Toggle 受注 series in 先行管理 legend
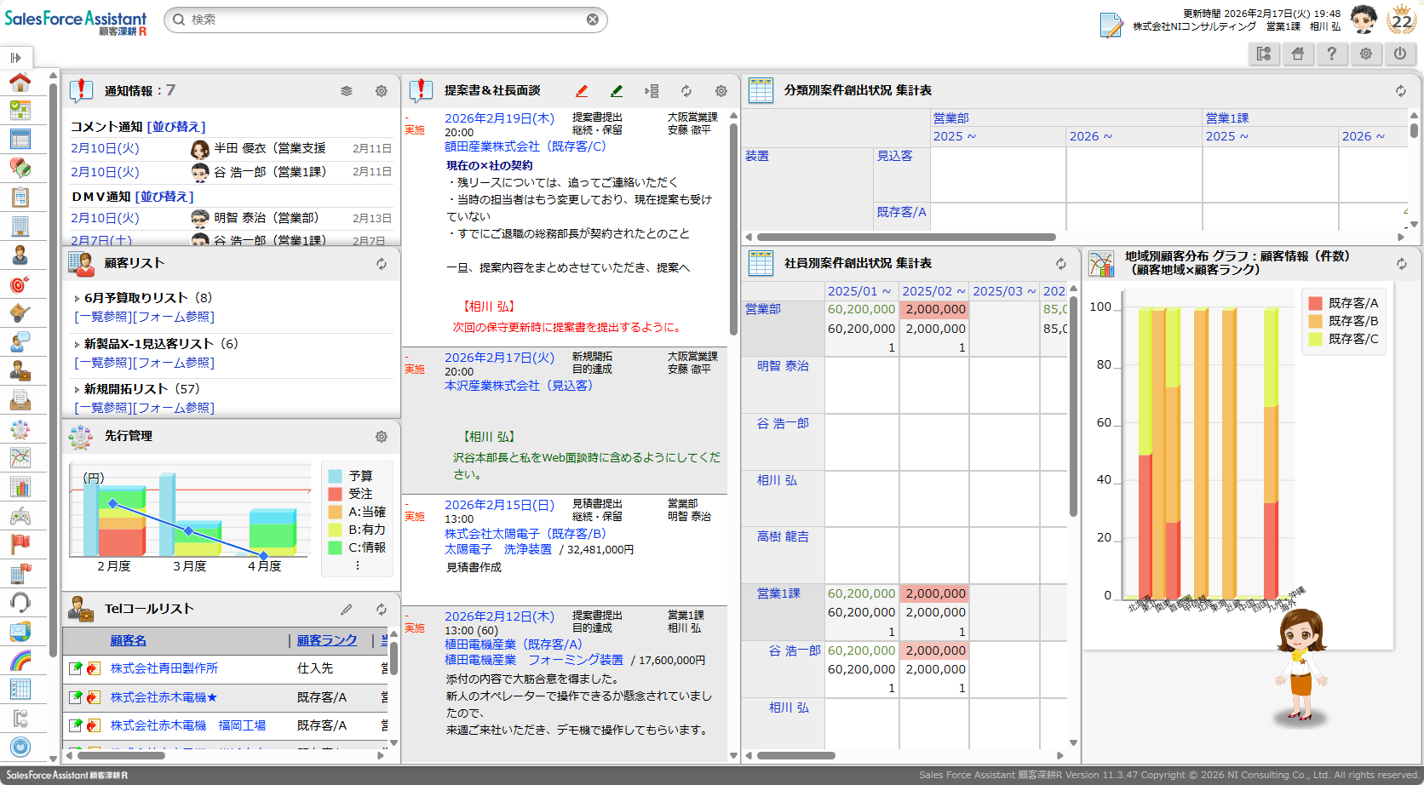Viewport: 1424px width, 785px height. coord(360,494)
